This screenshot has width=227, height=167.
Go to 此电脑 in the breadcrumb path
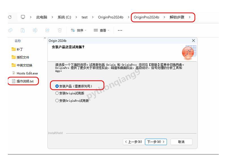pyautogui.click(x=42, y=17)
